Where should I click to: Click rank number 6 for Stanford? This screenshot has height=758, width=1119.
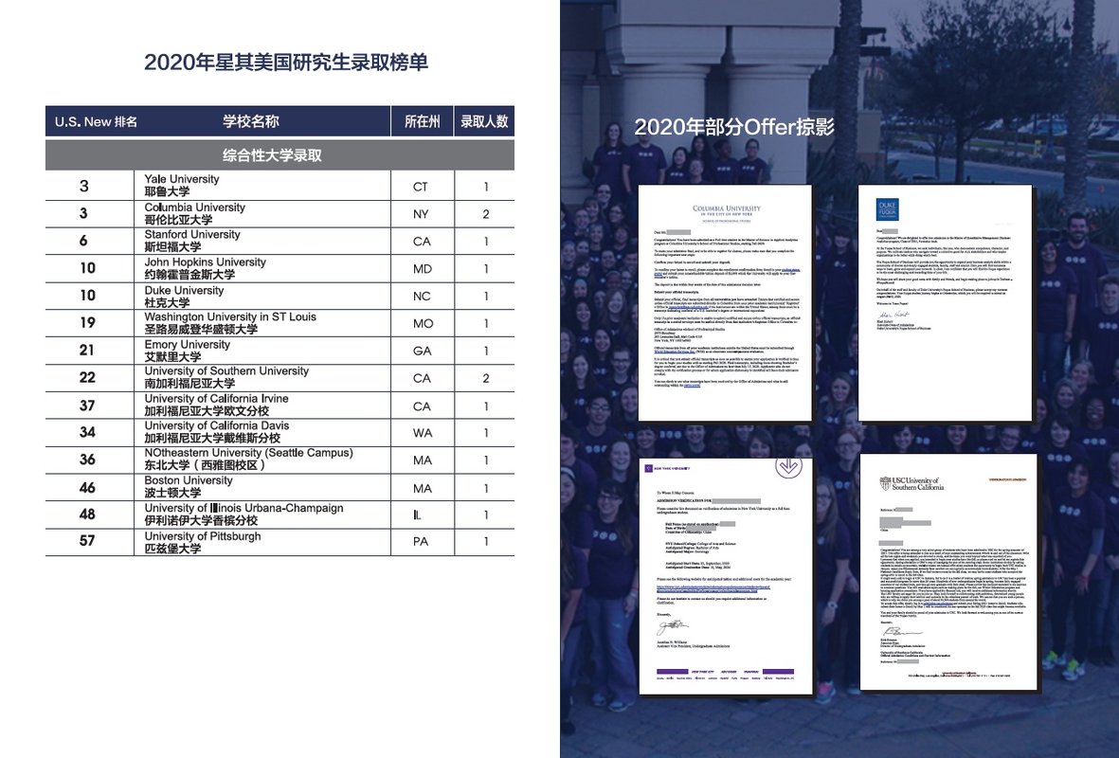pyautogui.click(x=83, y=241)
